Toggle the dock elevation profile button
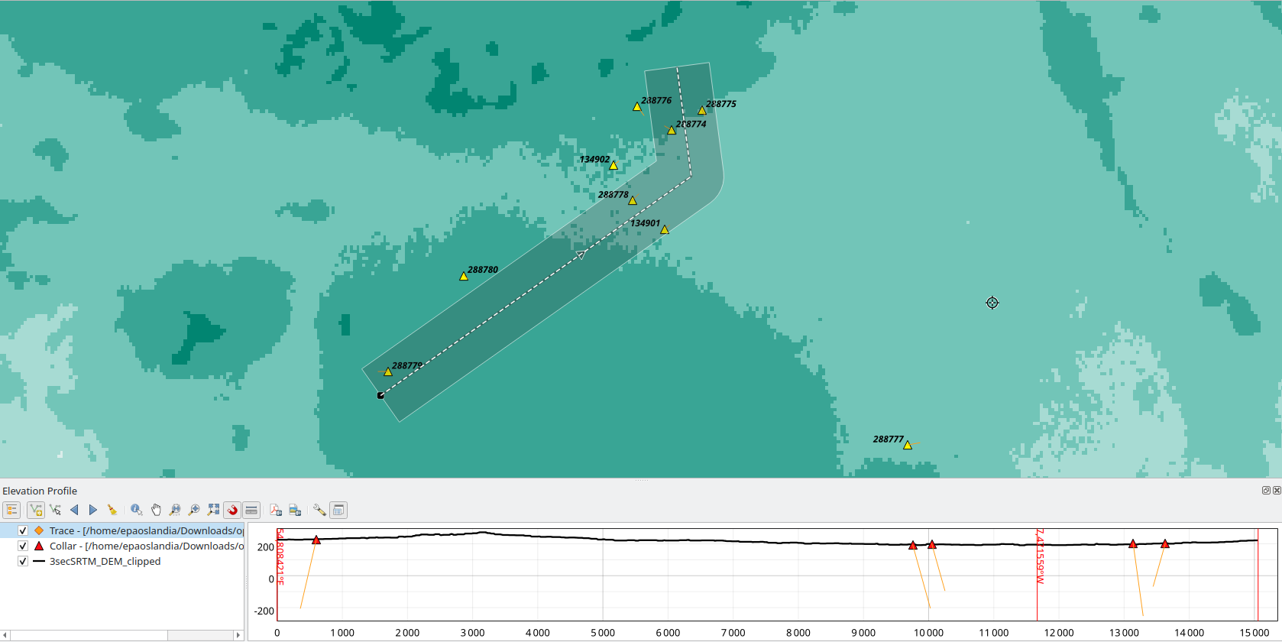This screenshot has height=642, width=1282. click(339, 510)
